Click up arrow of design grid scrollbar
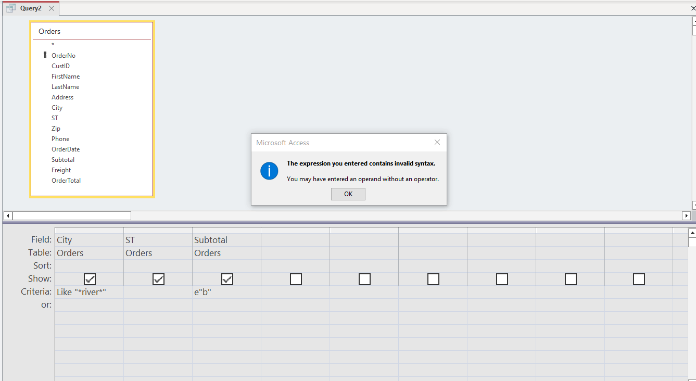The image size is (696, 381). point(692,233)
